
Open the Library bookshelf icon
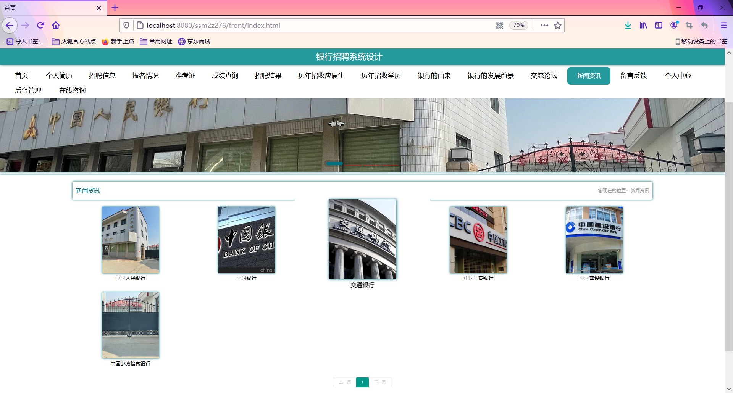[643, 26]
